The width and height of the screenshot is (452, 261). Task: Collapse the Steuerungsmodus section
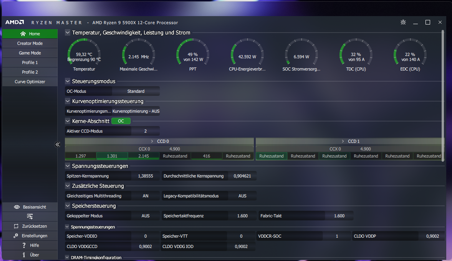(x=68, y=81)
